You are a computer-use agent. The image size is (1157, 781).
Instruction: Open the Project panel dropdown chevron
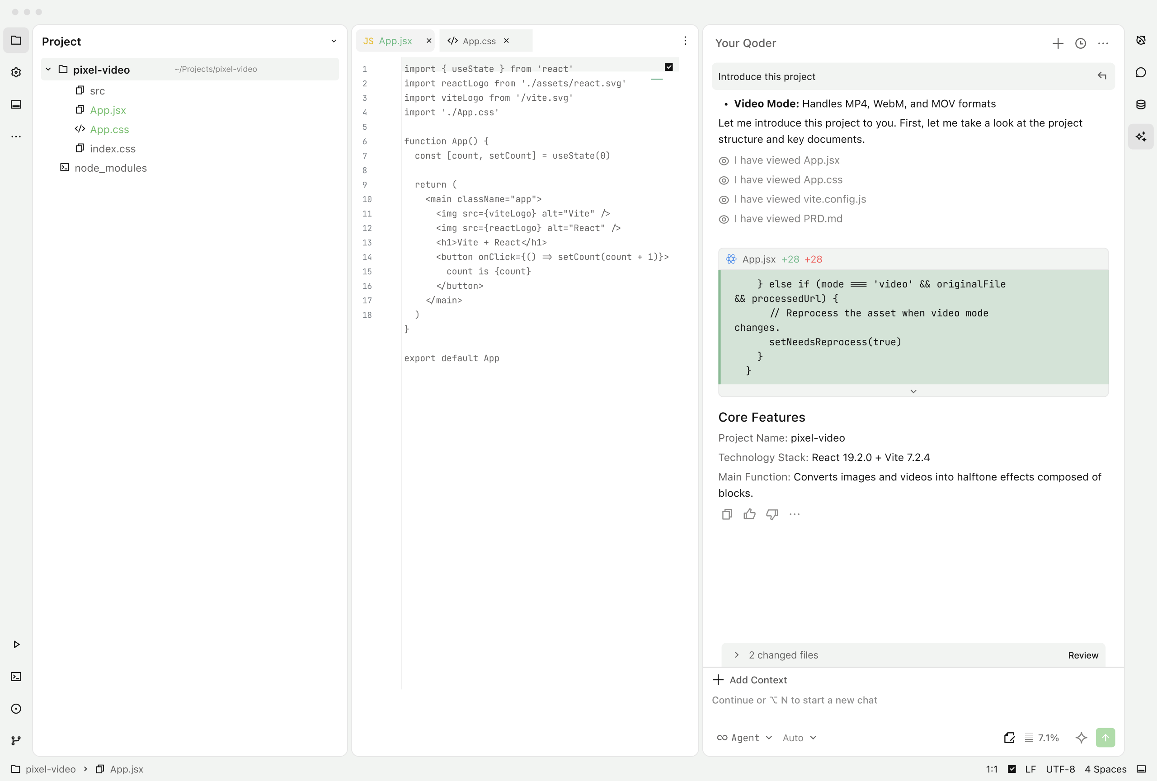coord(334,41)
